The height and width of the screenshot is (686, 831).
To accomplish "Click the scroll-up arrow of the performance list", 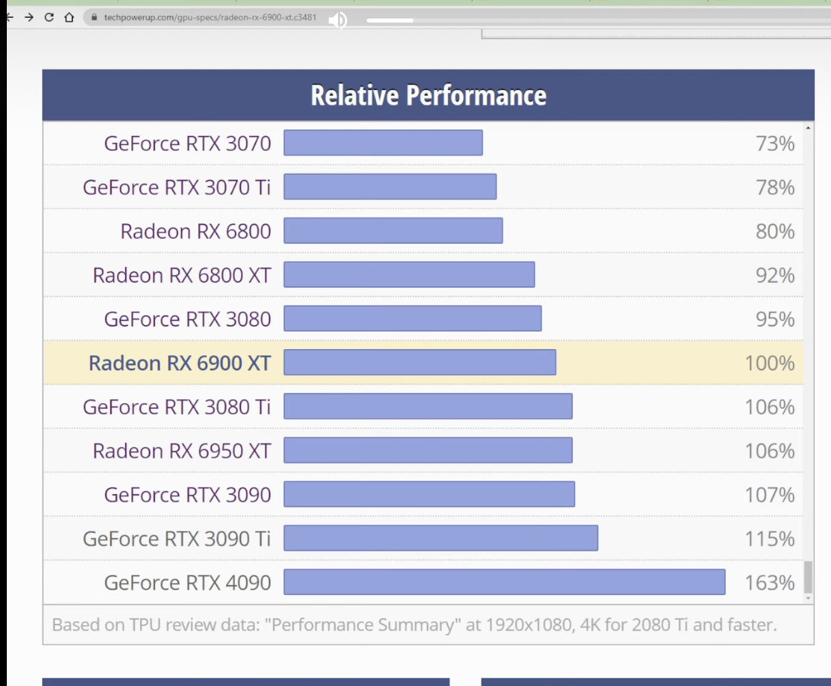I will point(808,128).
